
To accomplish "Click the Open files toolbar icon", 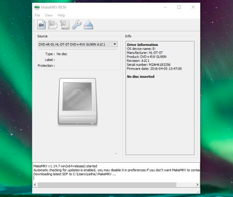I will [x=42, y=25].
